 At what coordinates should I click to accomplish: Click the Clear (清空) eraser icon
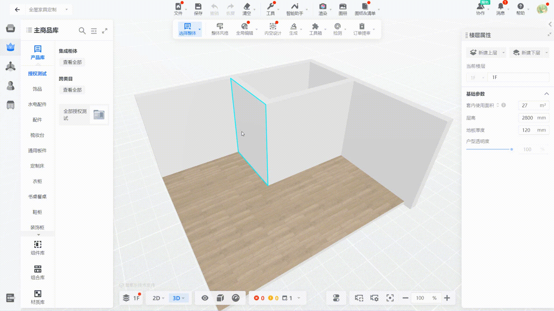pos(246,9)
